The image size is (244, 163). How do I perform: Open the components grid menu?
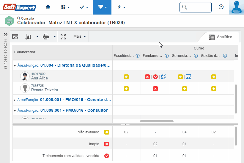click(x=65, y=7)
